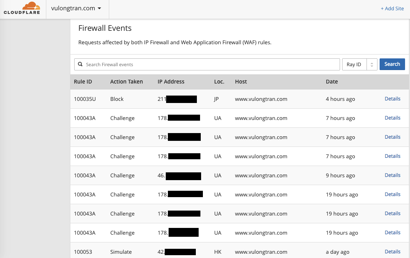Image resolution: width=410 pixels, height=258 pixels.
Task: Click inside the Search Firewall events field
Action: 207,64
